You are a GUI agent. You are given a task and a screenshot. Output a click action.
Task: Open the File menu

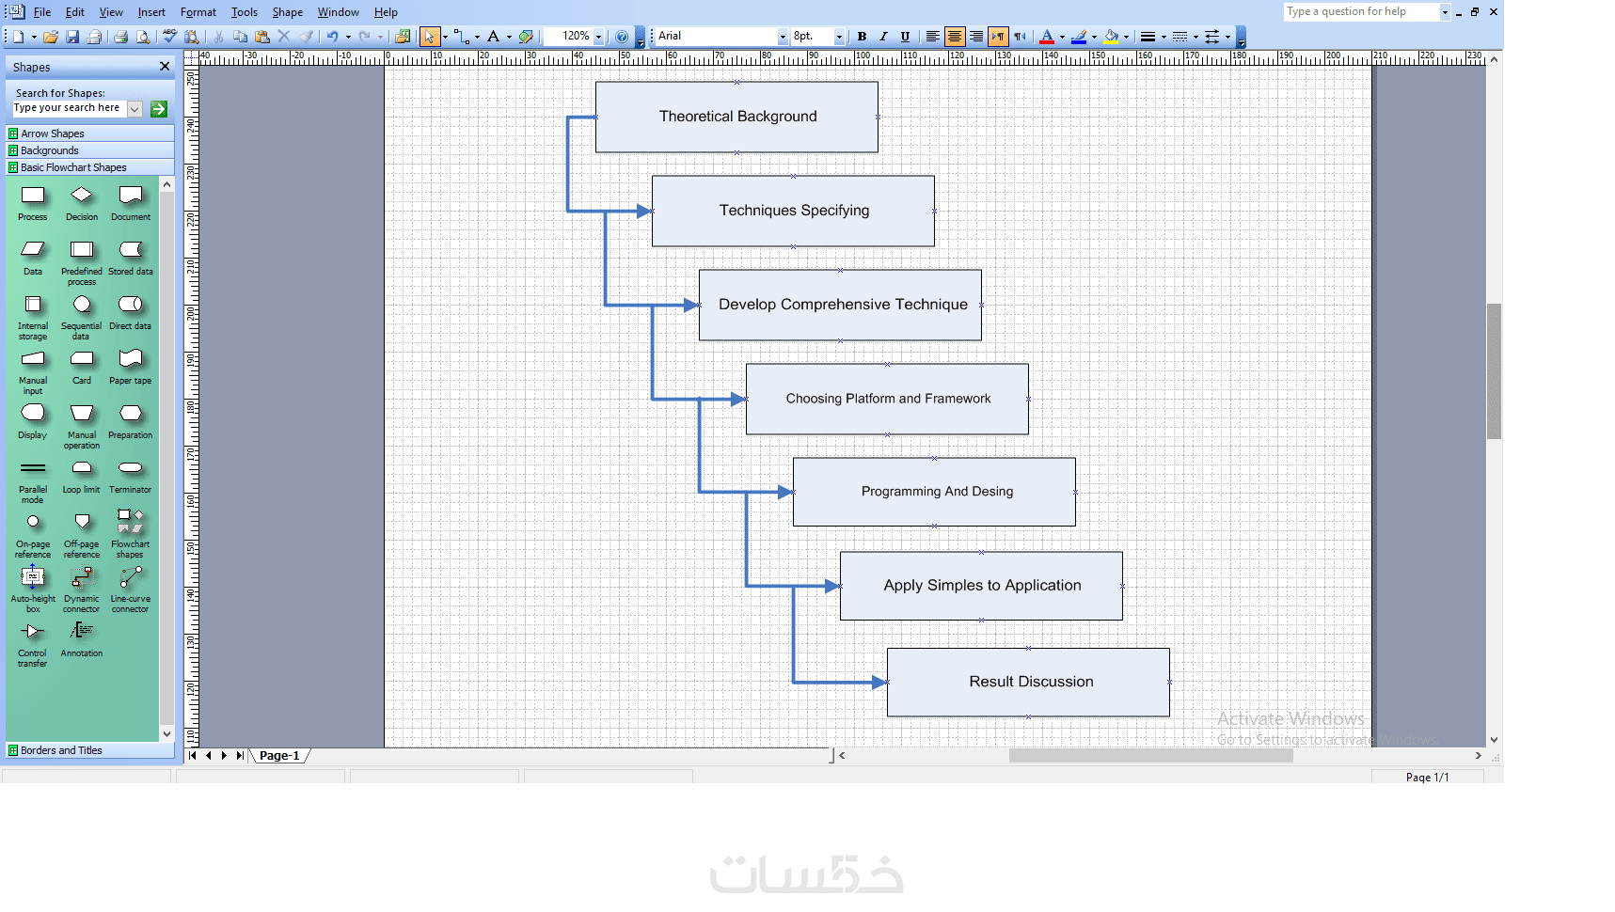[x=42, y=12]
